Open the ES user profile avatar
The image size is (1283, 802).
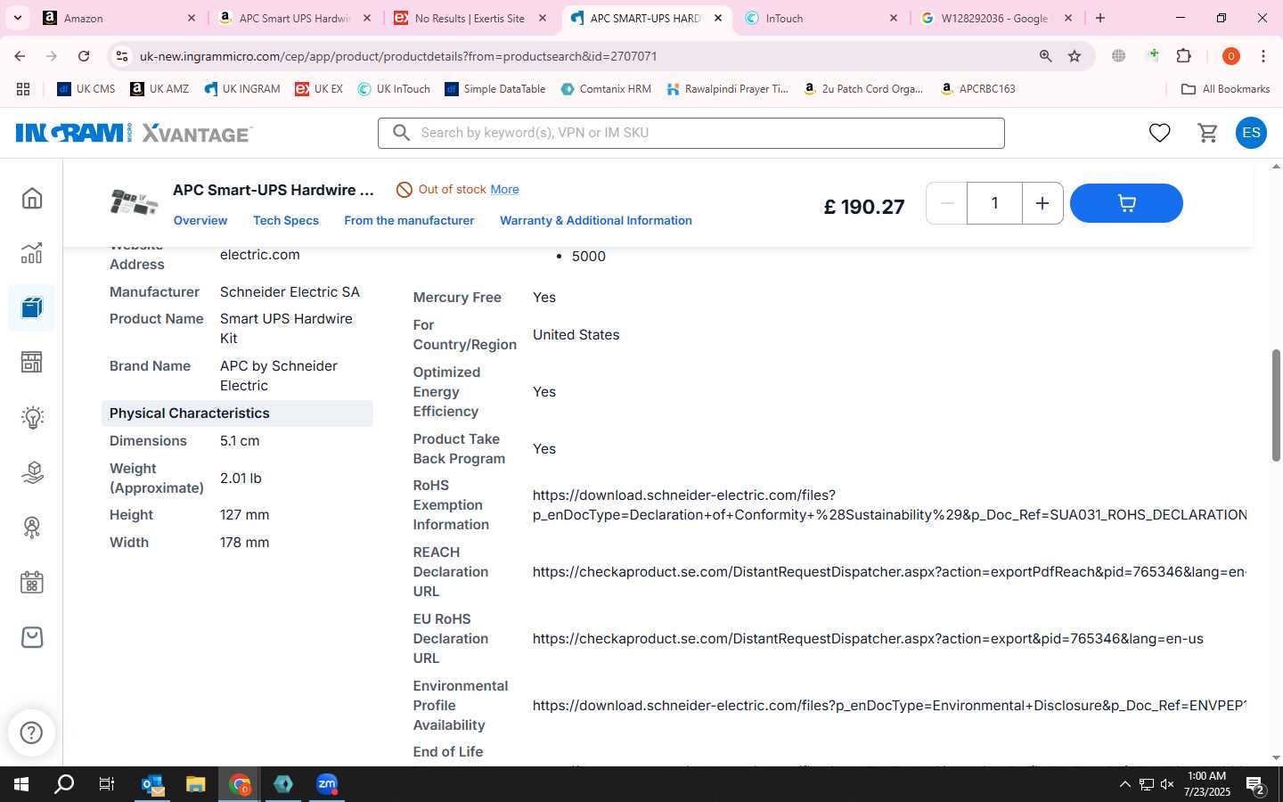[1251, 133]
